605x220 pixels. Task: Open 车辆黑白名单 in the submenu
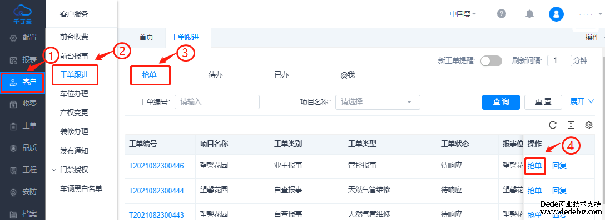tap(84, 188)
